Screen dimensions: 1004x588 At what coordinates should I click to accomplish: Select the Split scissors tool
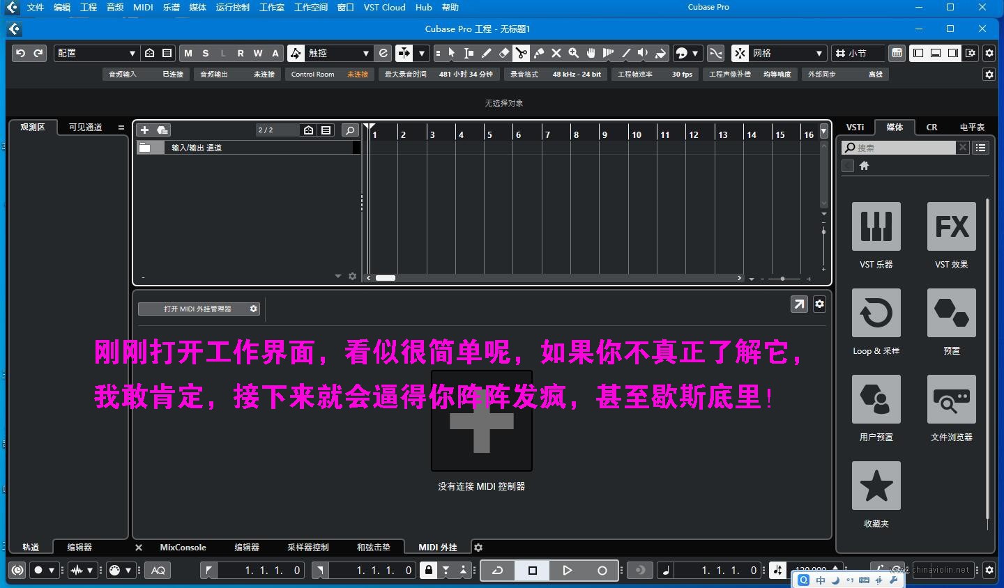point(522,53)
